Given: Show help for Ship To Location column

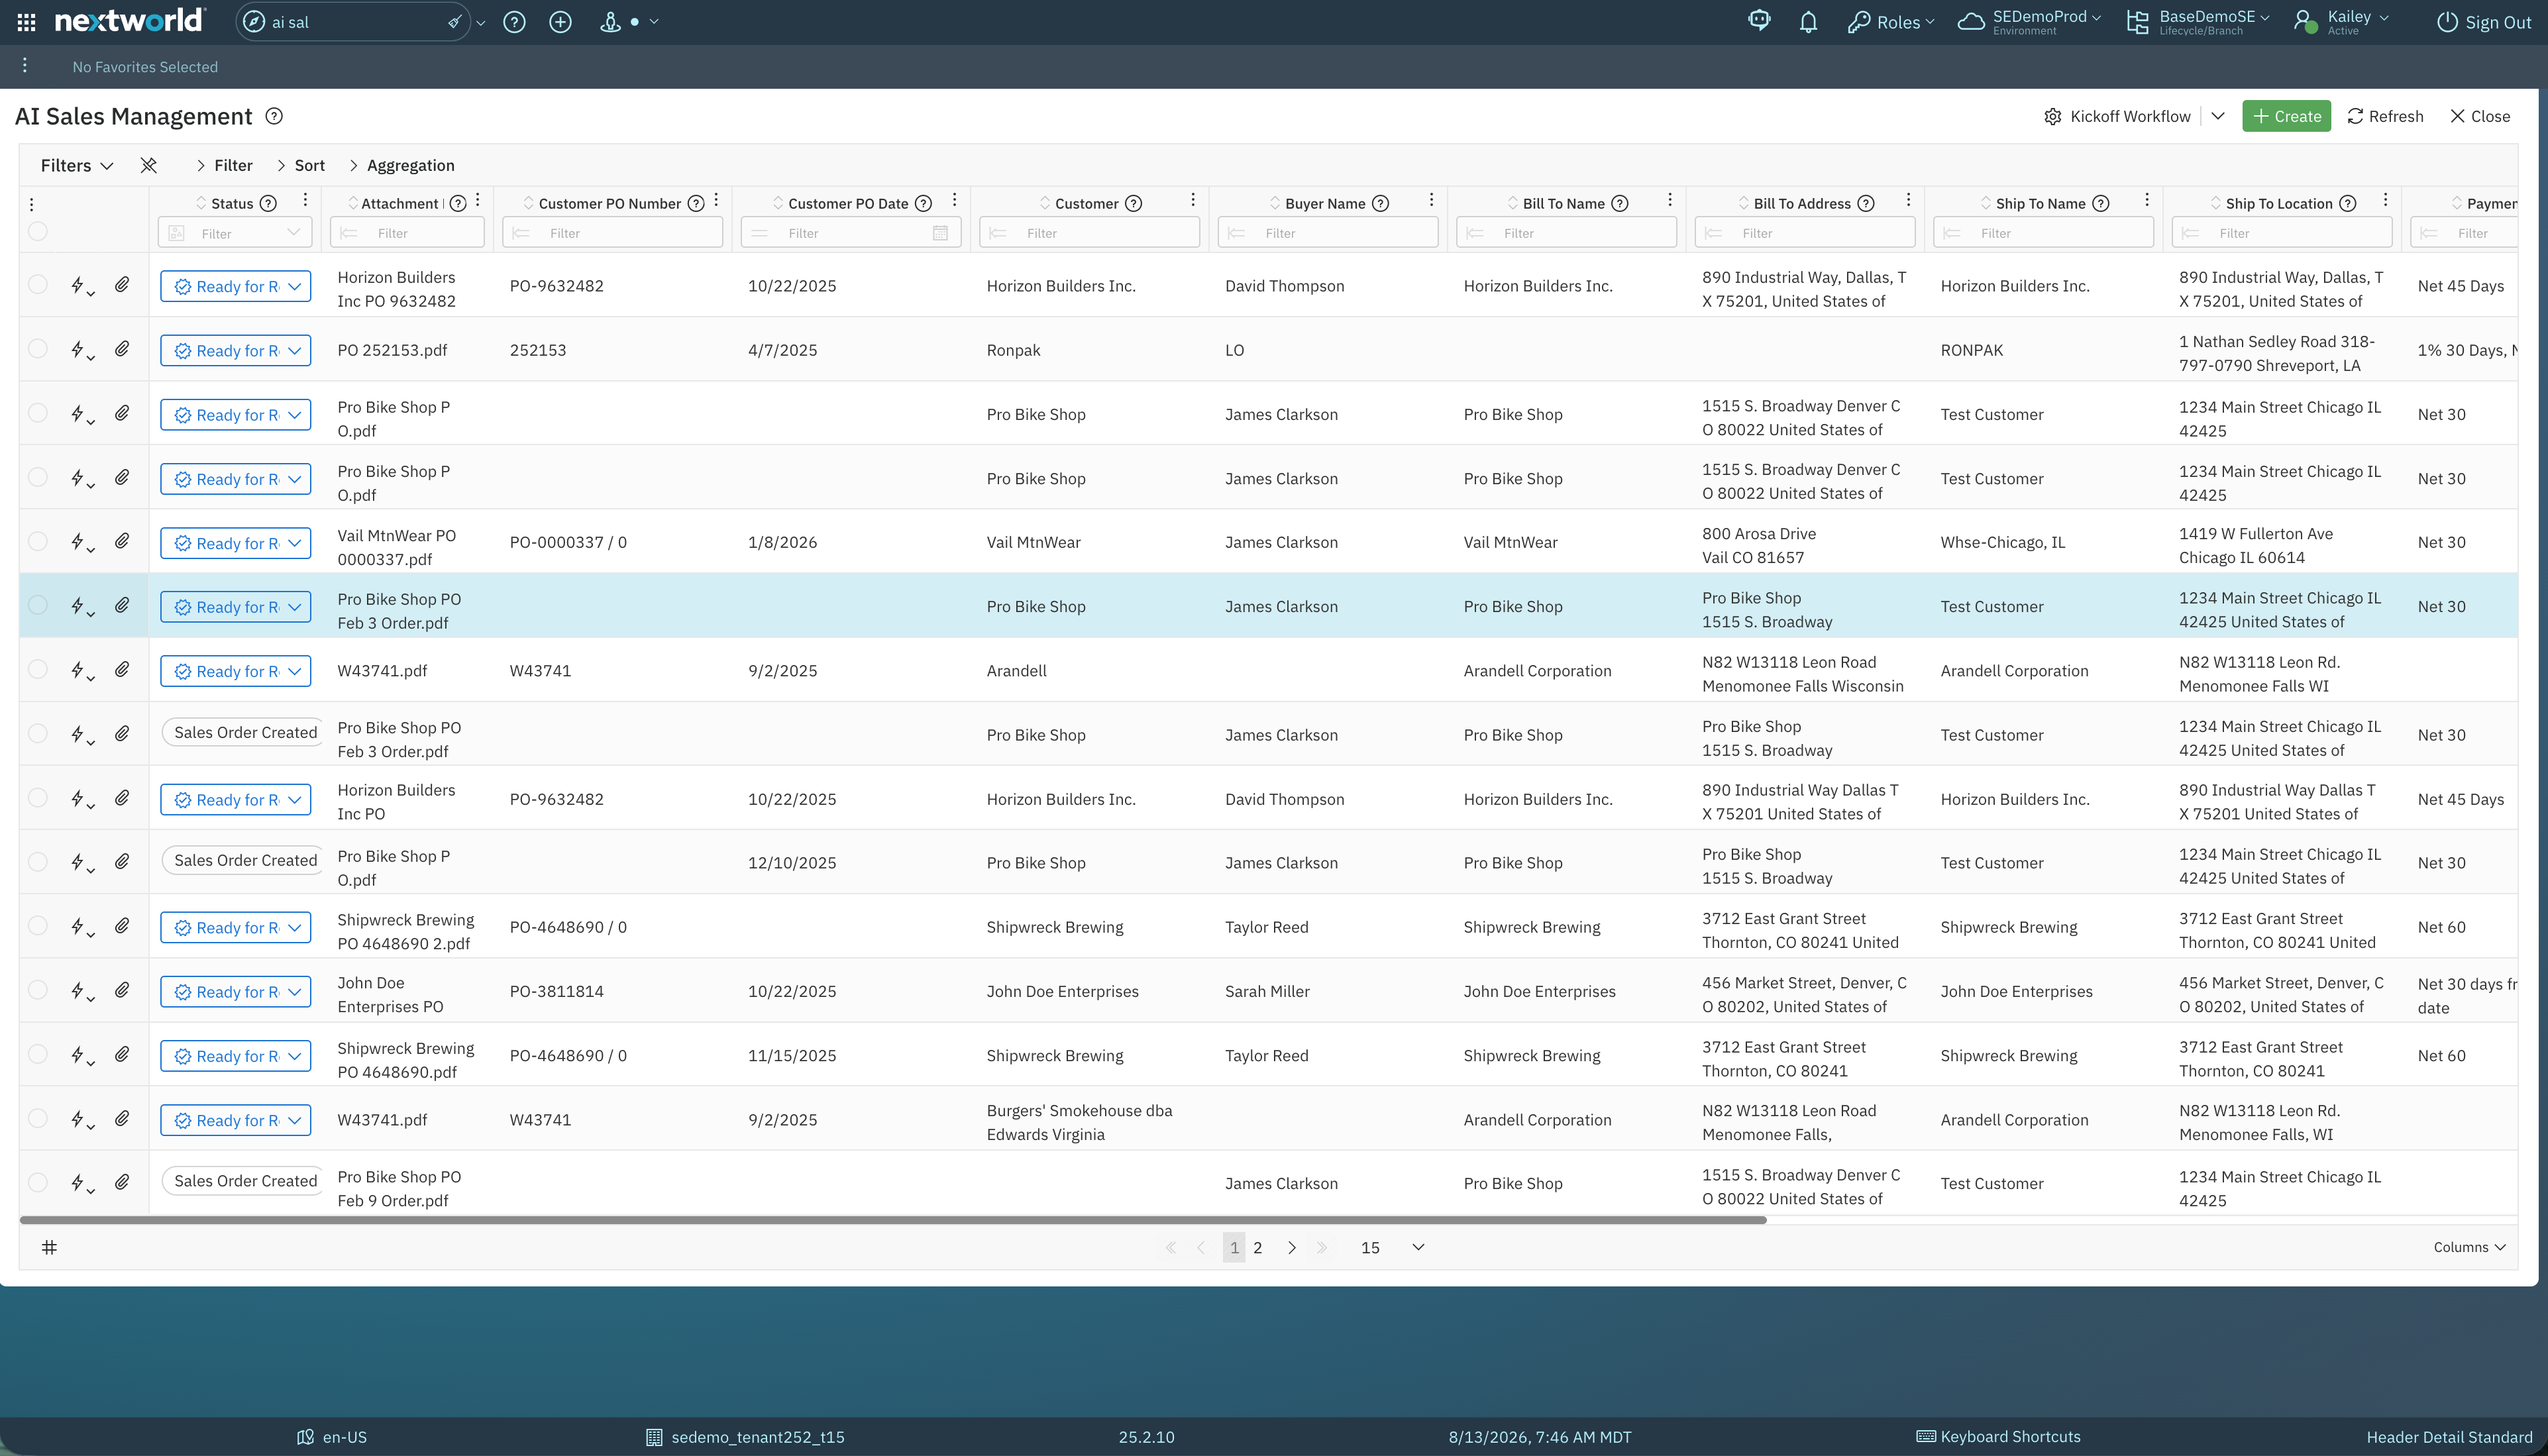Looking at the screenshot, I should coord(2348,203).
